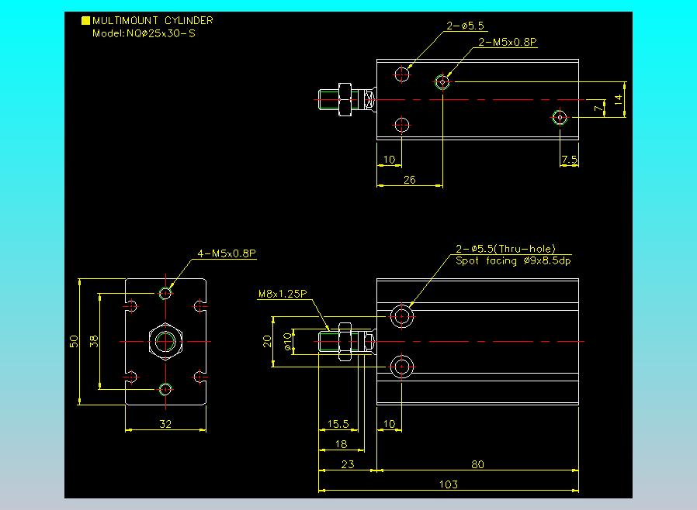Select the φ10 rod diameter dimension
Image resolution: width=697 pixels, height=510 pixels.
pyautogui.click(x=287, y=341)
